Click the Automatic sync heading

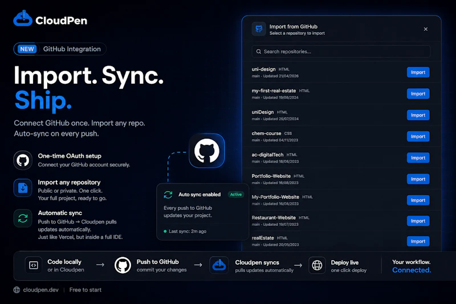(60, 213)
